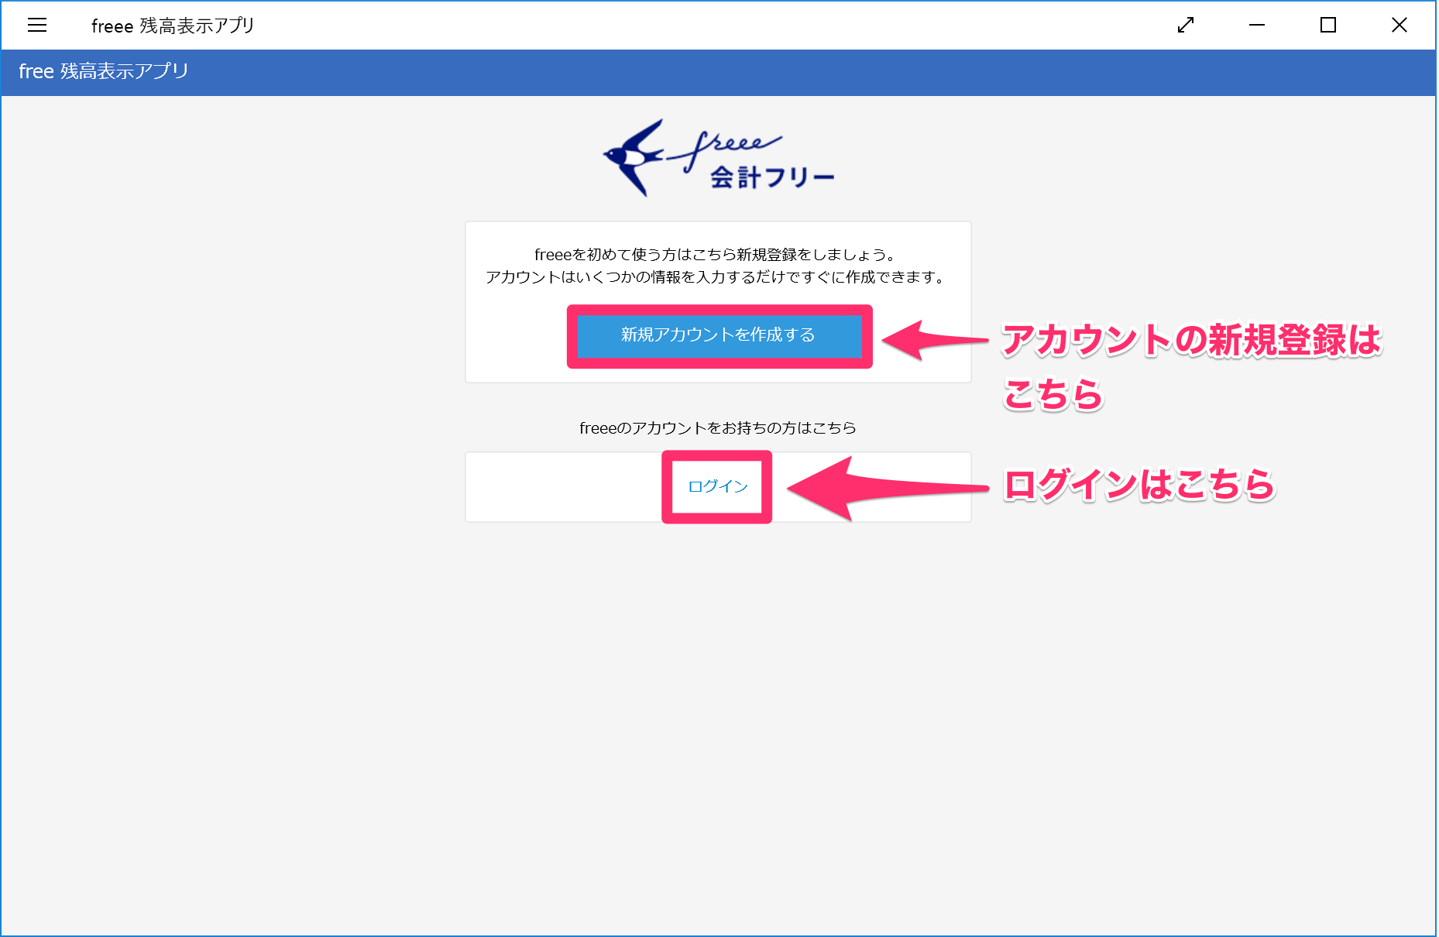Close the freee 残高表示アプリ window
Screen dimensions: 1439x937
click(x=1400, y=26)
